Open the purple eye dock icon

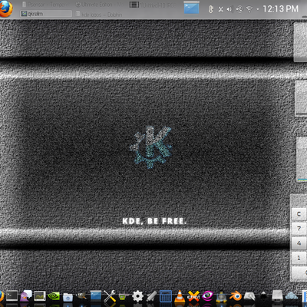tap(207, 296)
